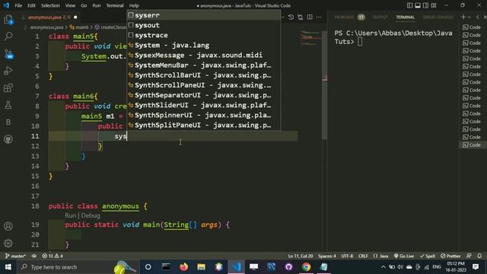Choose the syserr suggestion
This screenshot has width=487, height=274.
[203, 15]
